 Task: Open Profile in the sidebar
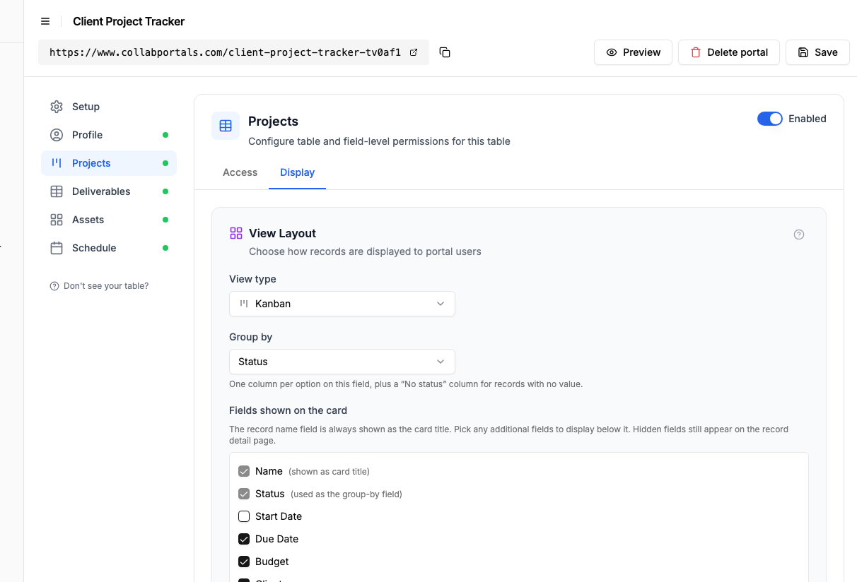pos(109,135)
